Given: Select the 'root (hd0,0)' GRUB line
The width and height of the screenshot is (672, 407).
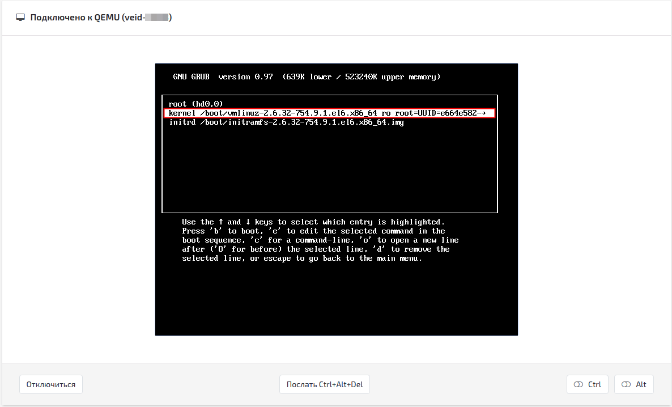Looking at the screenshot, I should (x=195, y=104).
